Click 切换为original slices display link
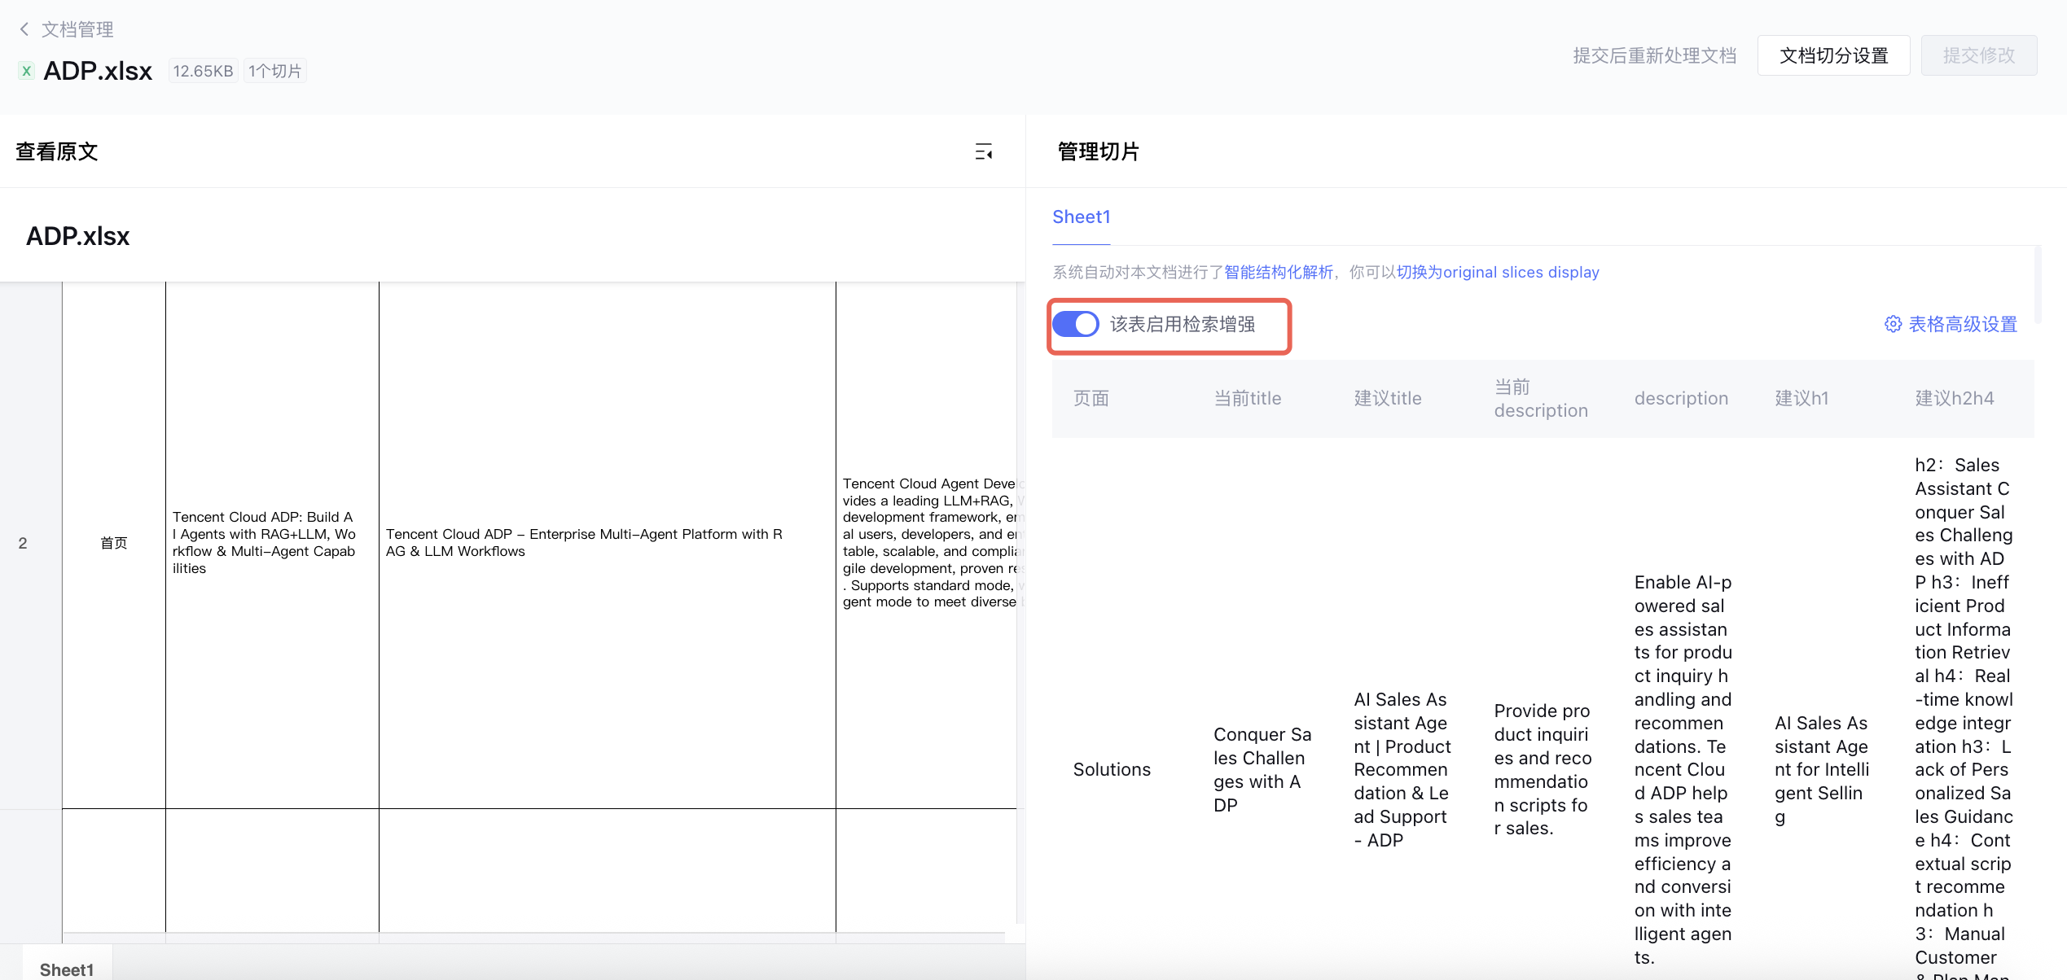Viewport: 2067px width, 980px height. [x=1498, y=272]
